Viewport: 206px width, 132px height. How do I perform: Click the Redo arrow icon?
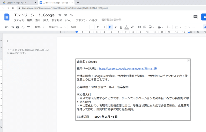pyautogui.click(x=12, y=27)
